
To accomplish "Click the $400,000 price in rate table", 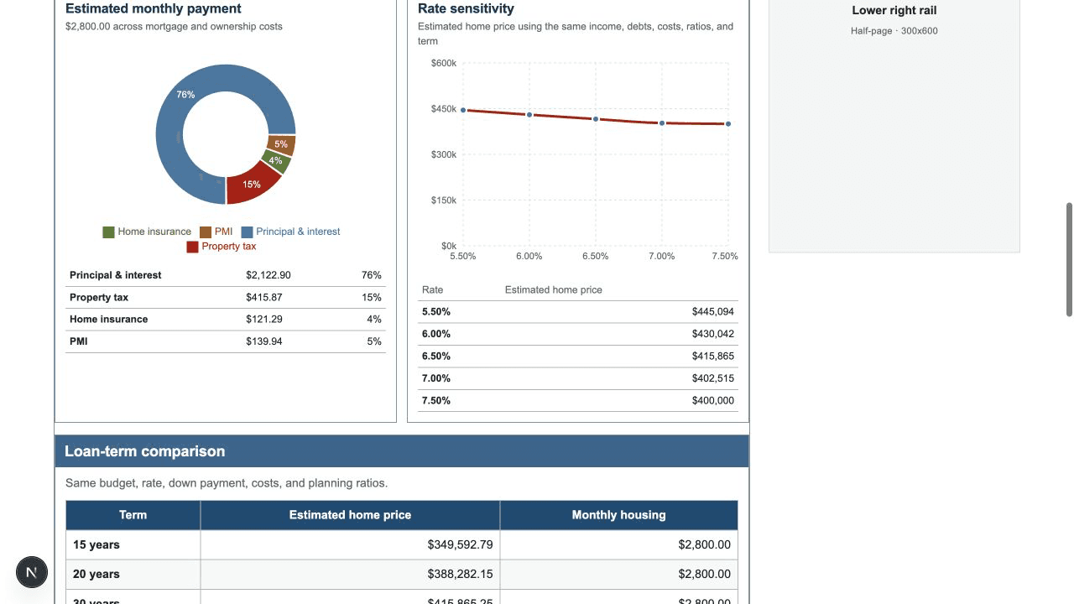I will (713, 401).
